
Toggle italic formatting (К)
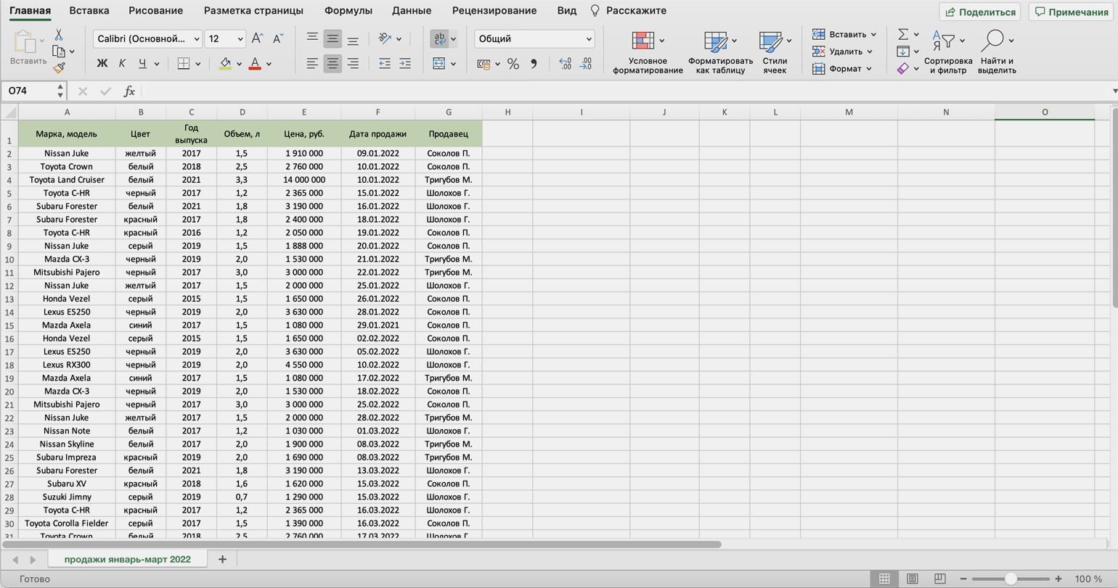(122, 64)
